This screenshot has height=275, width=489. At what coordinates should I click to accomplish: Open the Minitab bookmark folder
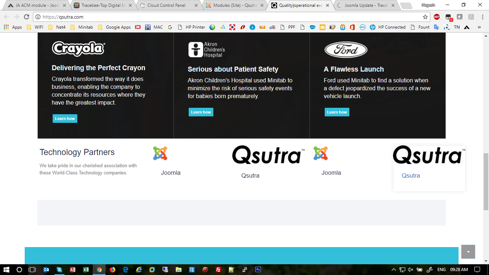(x=82, y=27)
